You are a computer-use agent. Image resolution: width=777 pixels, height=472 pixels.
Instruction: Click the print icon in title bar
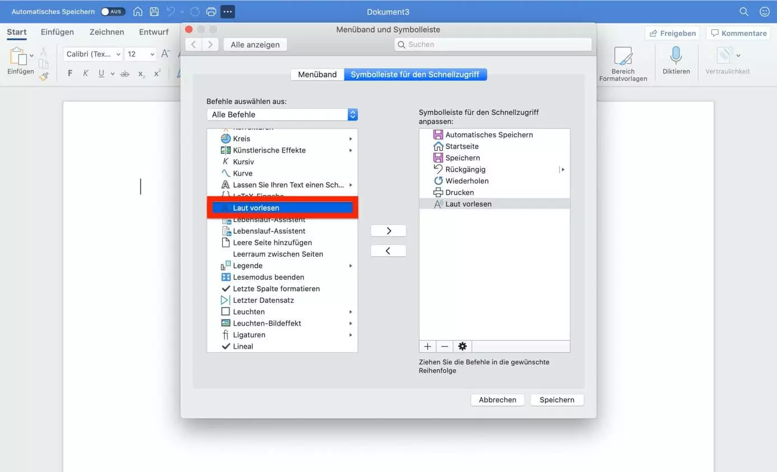point(211,12)
